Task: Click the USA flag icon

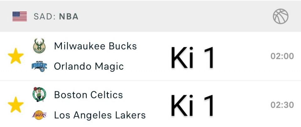Action: click(x=19, y=17)
